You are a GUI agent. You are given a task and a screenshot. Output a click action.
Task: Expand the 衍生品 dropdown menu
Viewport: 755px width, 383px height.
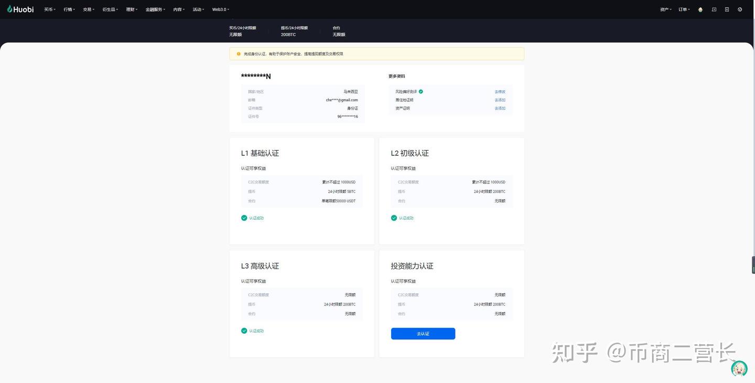(x=110, y=9)
